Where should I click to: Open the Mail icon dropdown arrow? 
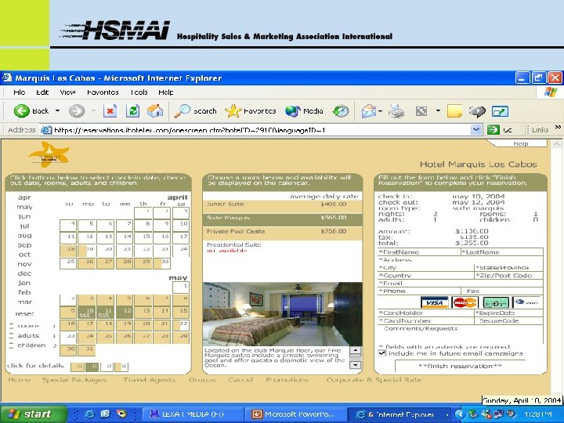[380, 111]
